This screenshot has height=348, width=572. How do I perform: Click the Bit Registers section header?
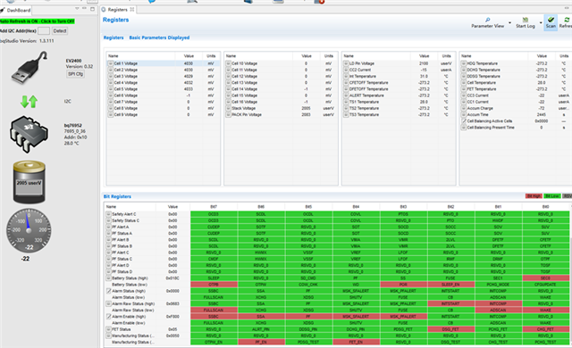[117, 196]
